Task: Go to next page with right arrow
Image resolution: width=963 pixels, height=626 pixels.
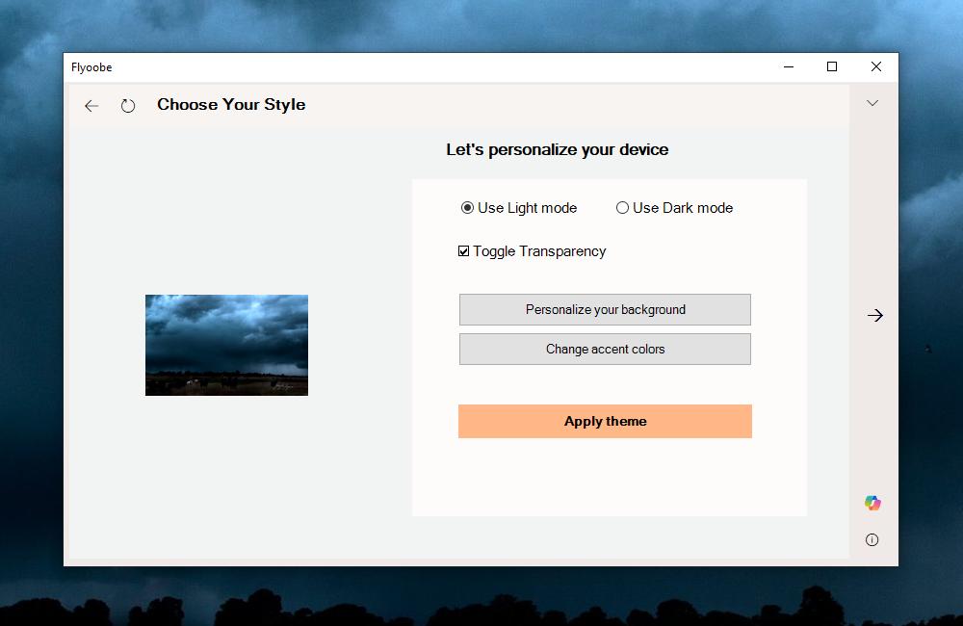Action: (x=874, y=315)
